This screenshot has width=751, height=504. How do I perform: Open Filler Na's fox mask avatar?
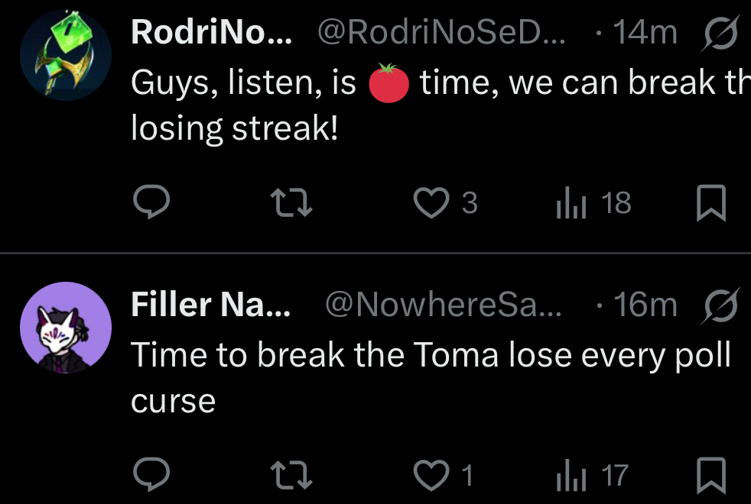coord(66,328)
